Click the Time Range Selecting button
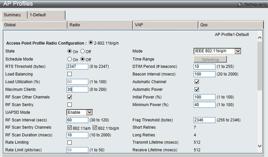 210,59
